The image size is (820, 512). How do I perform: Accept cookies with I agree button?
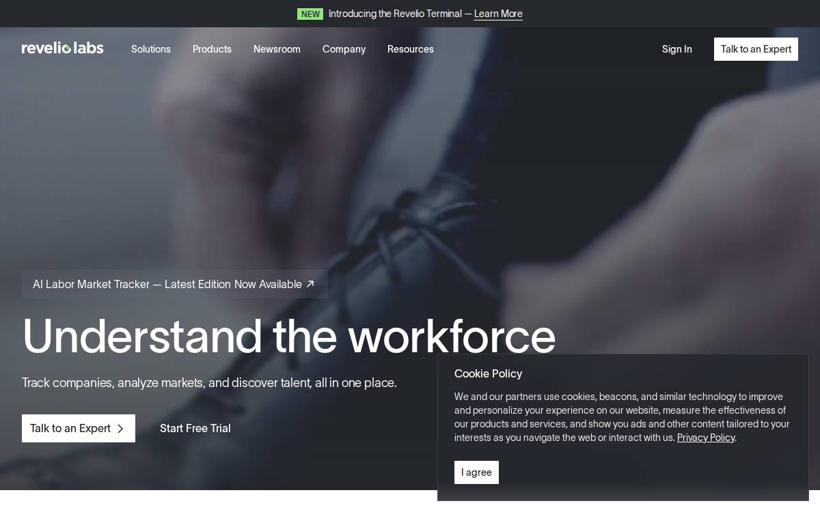click(x=476, y=472)
